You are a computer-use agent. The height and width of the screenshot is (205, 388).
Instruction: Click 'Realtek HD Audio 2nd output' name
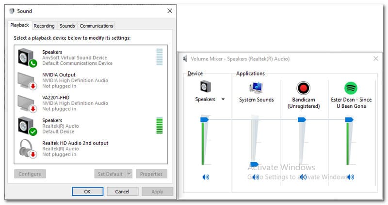[x=75, y=143]
